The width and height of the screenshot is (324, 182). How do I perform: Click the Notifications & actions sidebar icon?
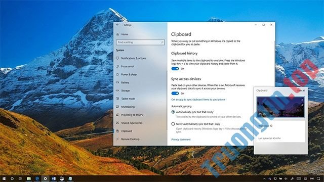(117, 59)
